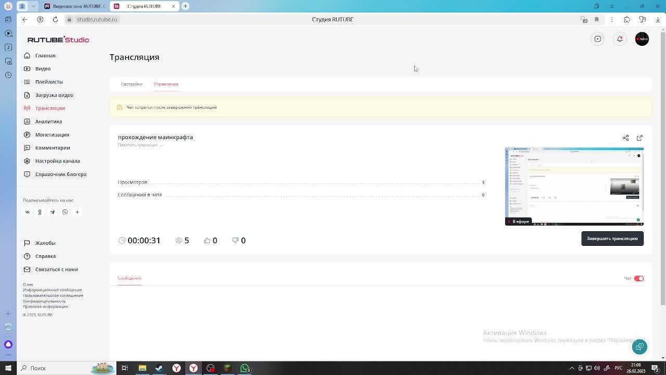The height and width of the screenshot is (375, 666).
Task: Turn off the Чат toggle
Action: [x=639, y=279]
